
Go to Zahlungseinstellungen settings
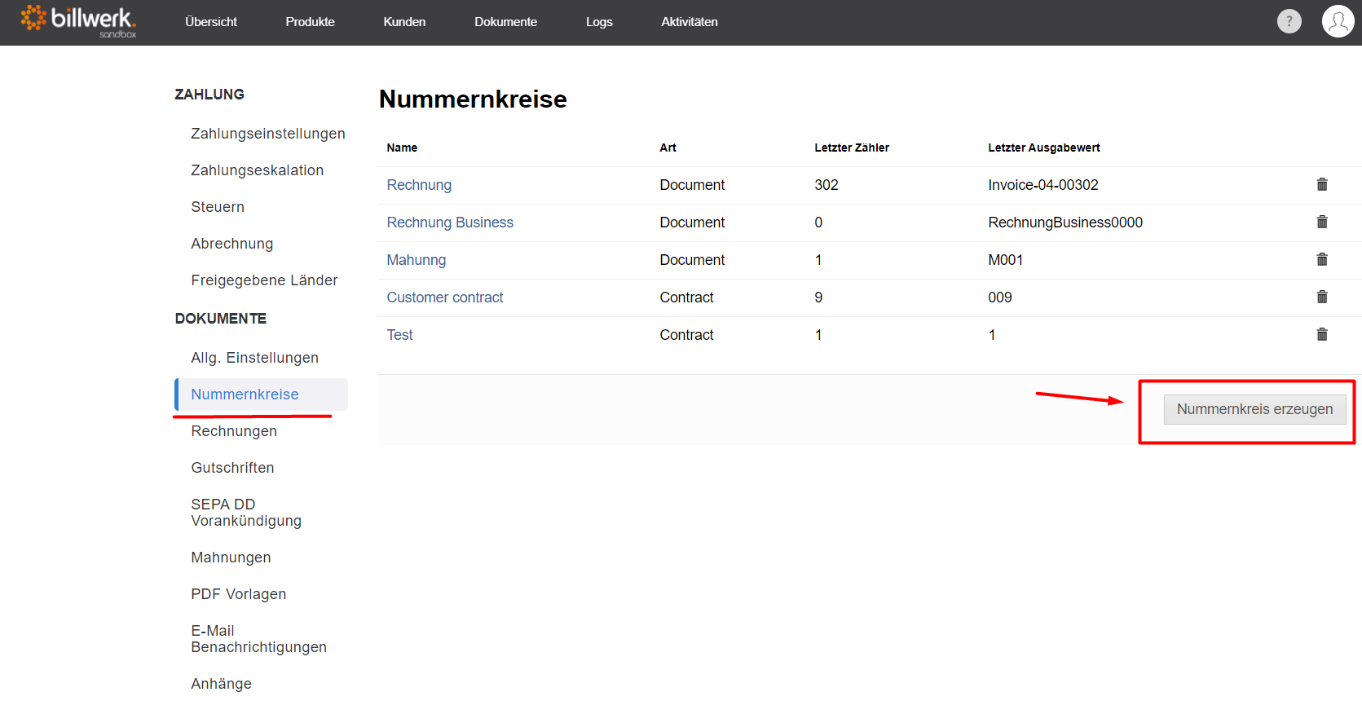[x=268, y=134]
